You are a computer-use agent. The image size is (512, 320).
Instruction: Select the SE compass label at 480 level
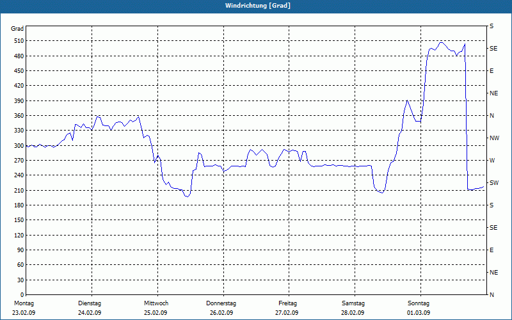point(493,49)
